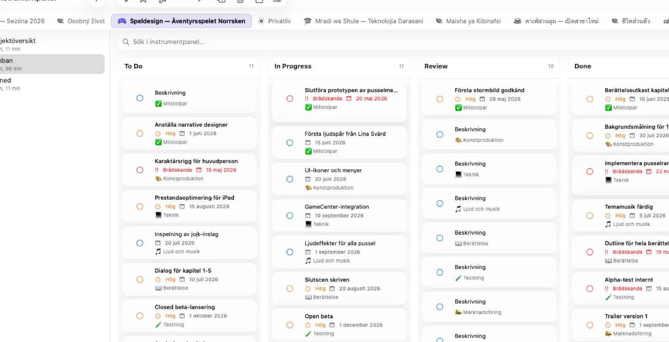Click the Ljud och musik note icon in Review

click(458, 209)
